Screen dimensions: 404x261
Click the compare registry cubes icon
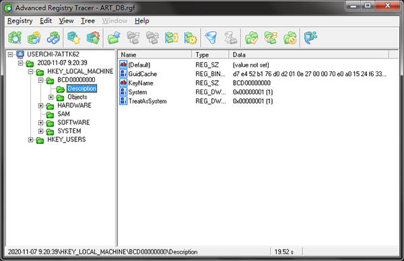tap(34, 38)
